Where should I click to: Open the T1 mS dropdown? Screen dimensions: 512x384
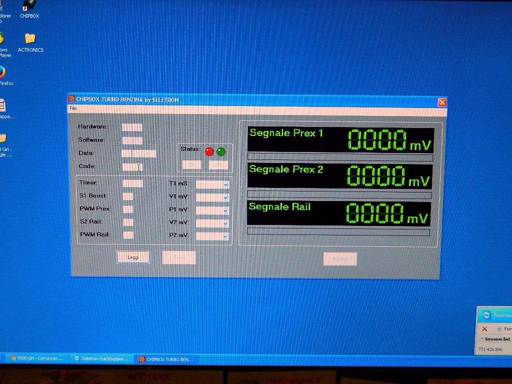[212, 185]
